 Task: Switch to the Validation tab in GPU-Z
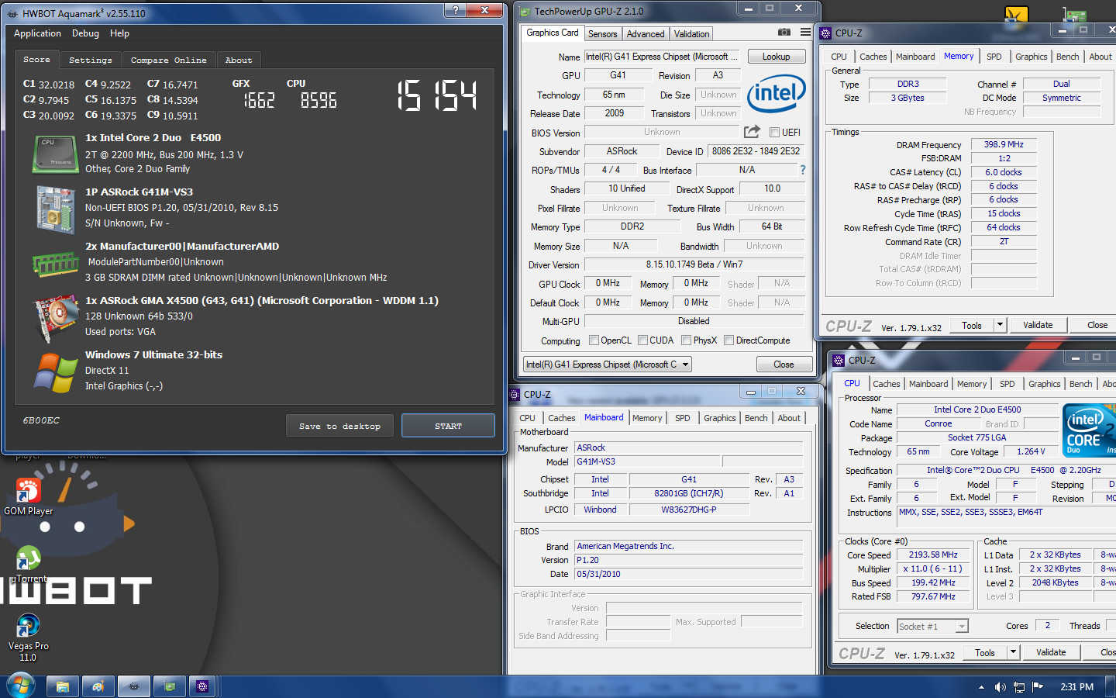[x=691, y=34]
